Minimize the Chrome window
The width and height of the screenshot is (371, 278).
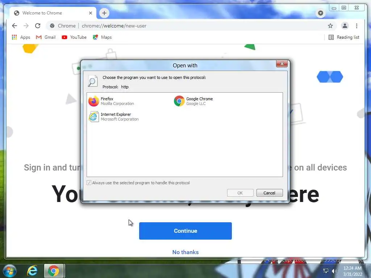point(334,8)
